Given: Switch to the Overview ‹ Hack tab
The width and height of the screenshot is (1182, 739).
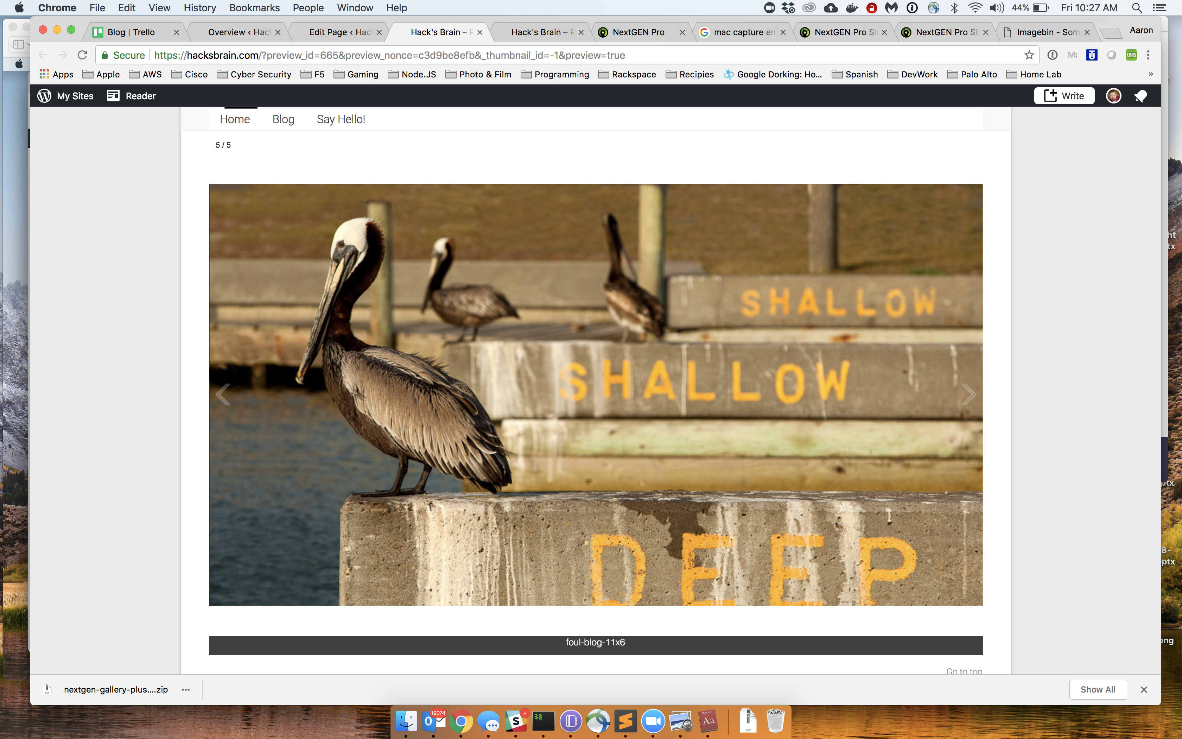Looking at the screenshot, I should pyautogui.click(x=239, y=32).
